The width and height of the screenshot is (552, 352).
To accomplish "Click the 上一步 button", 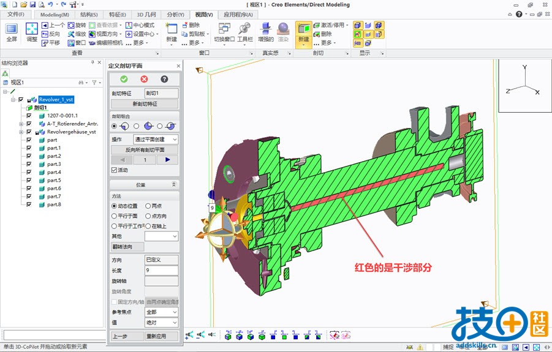I will pos(127,337).
